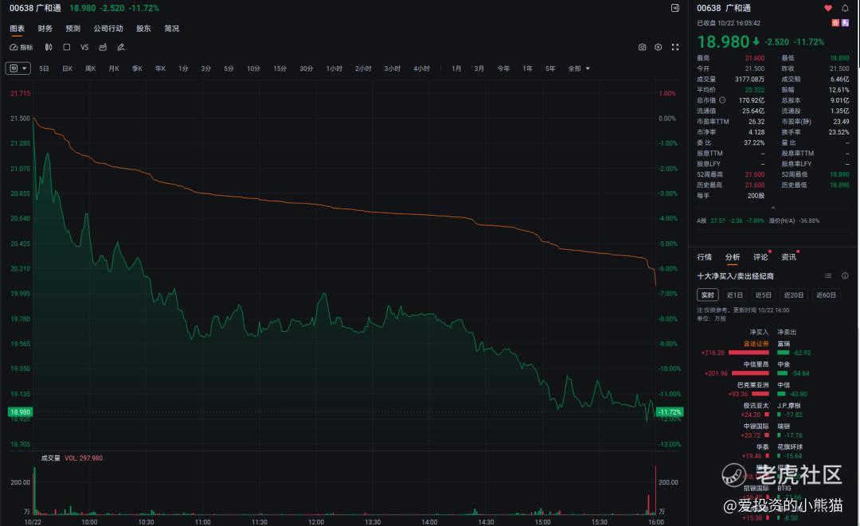
Task: Open the 股东 tab
Action: pos(143,29)
